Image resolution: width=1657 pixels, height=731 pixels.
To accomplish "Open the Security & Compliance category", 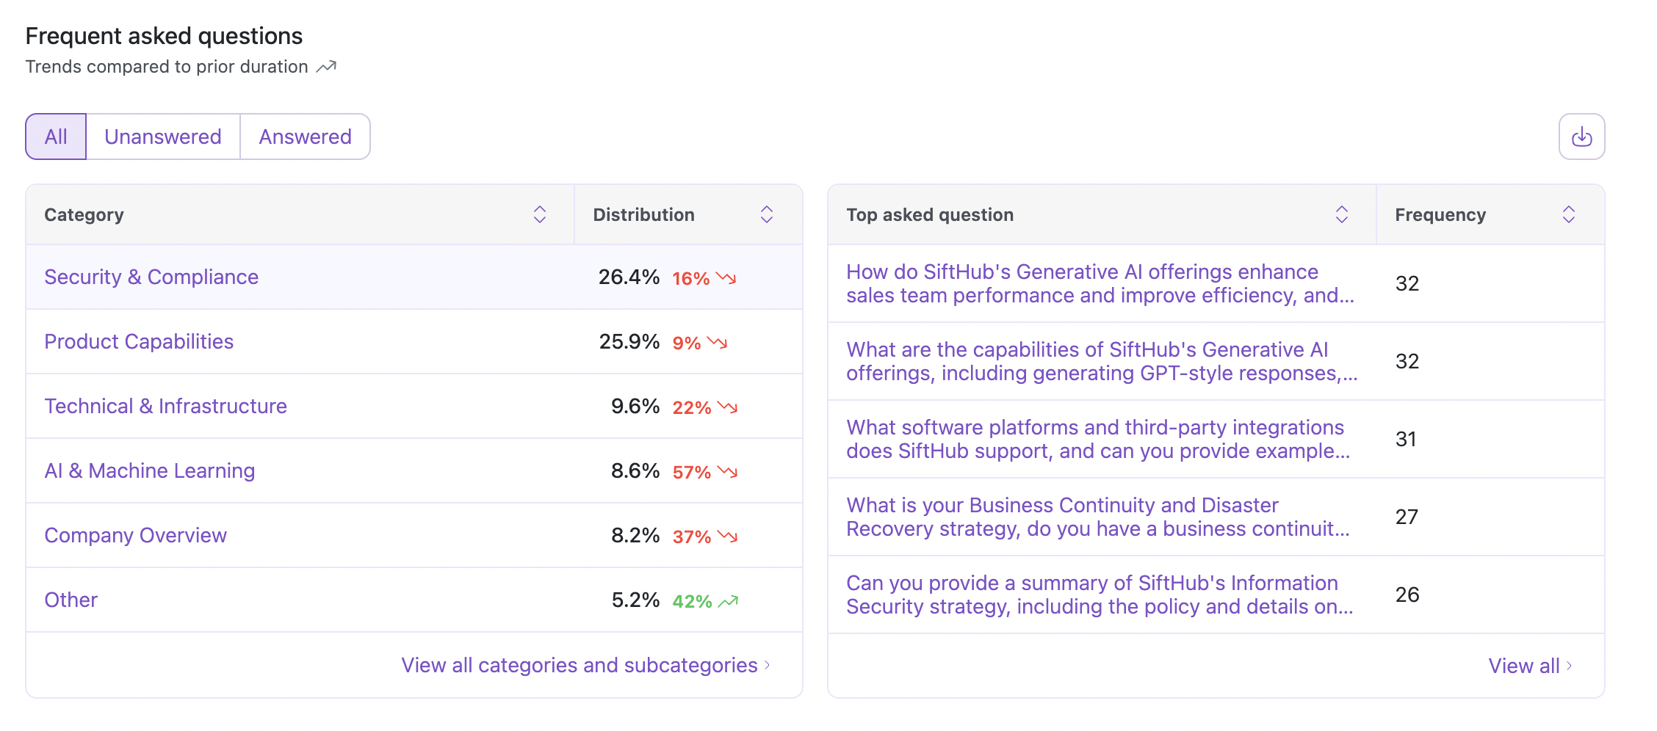I will pyautogui.click(x=151, y=277).
